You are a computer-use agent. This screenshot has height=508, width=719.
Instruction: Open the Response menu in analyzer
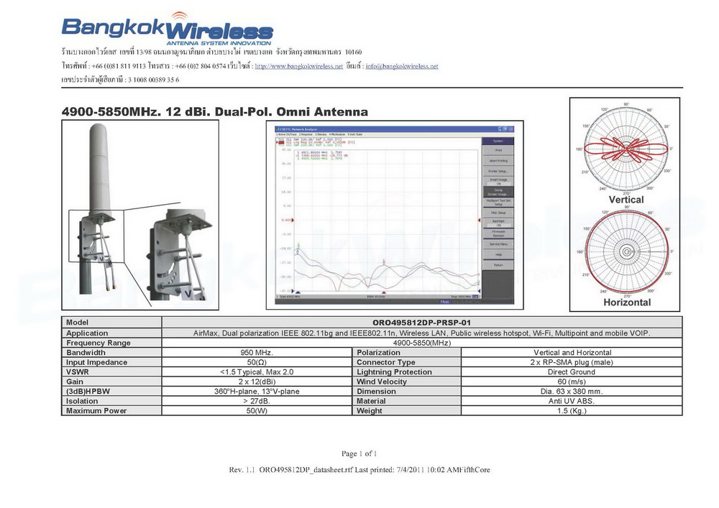click(x=305, y=134)
